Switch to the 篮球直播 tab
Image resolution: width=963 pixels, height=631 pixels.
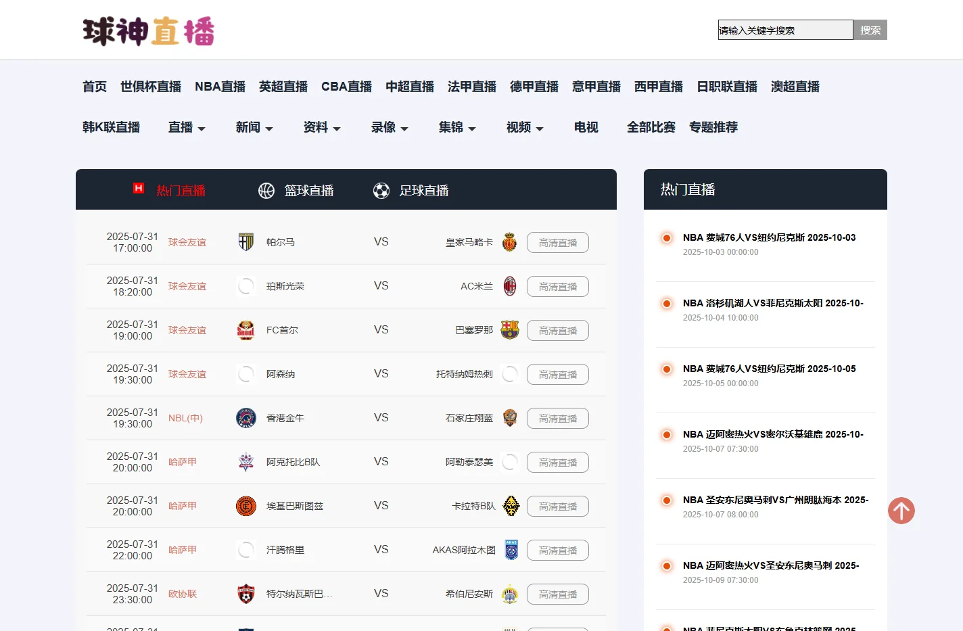[x=309, y=191]
